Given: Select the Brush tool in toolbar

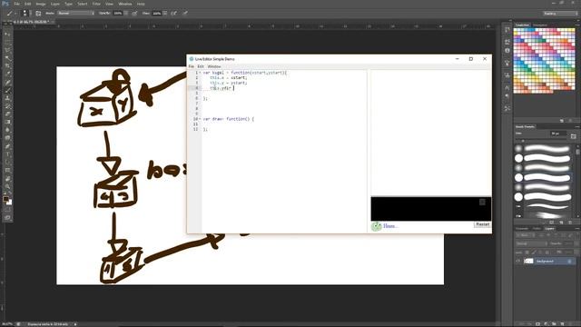Looking at the screenshot, I should point(7,90).
